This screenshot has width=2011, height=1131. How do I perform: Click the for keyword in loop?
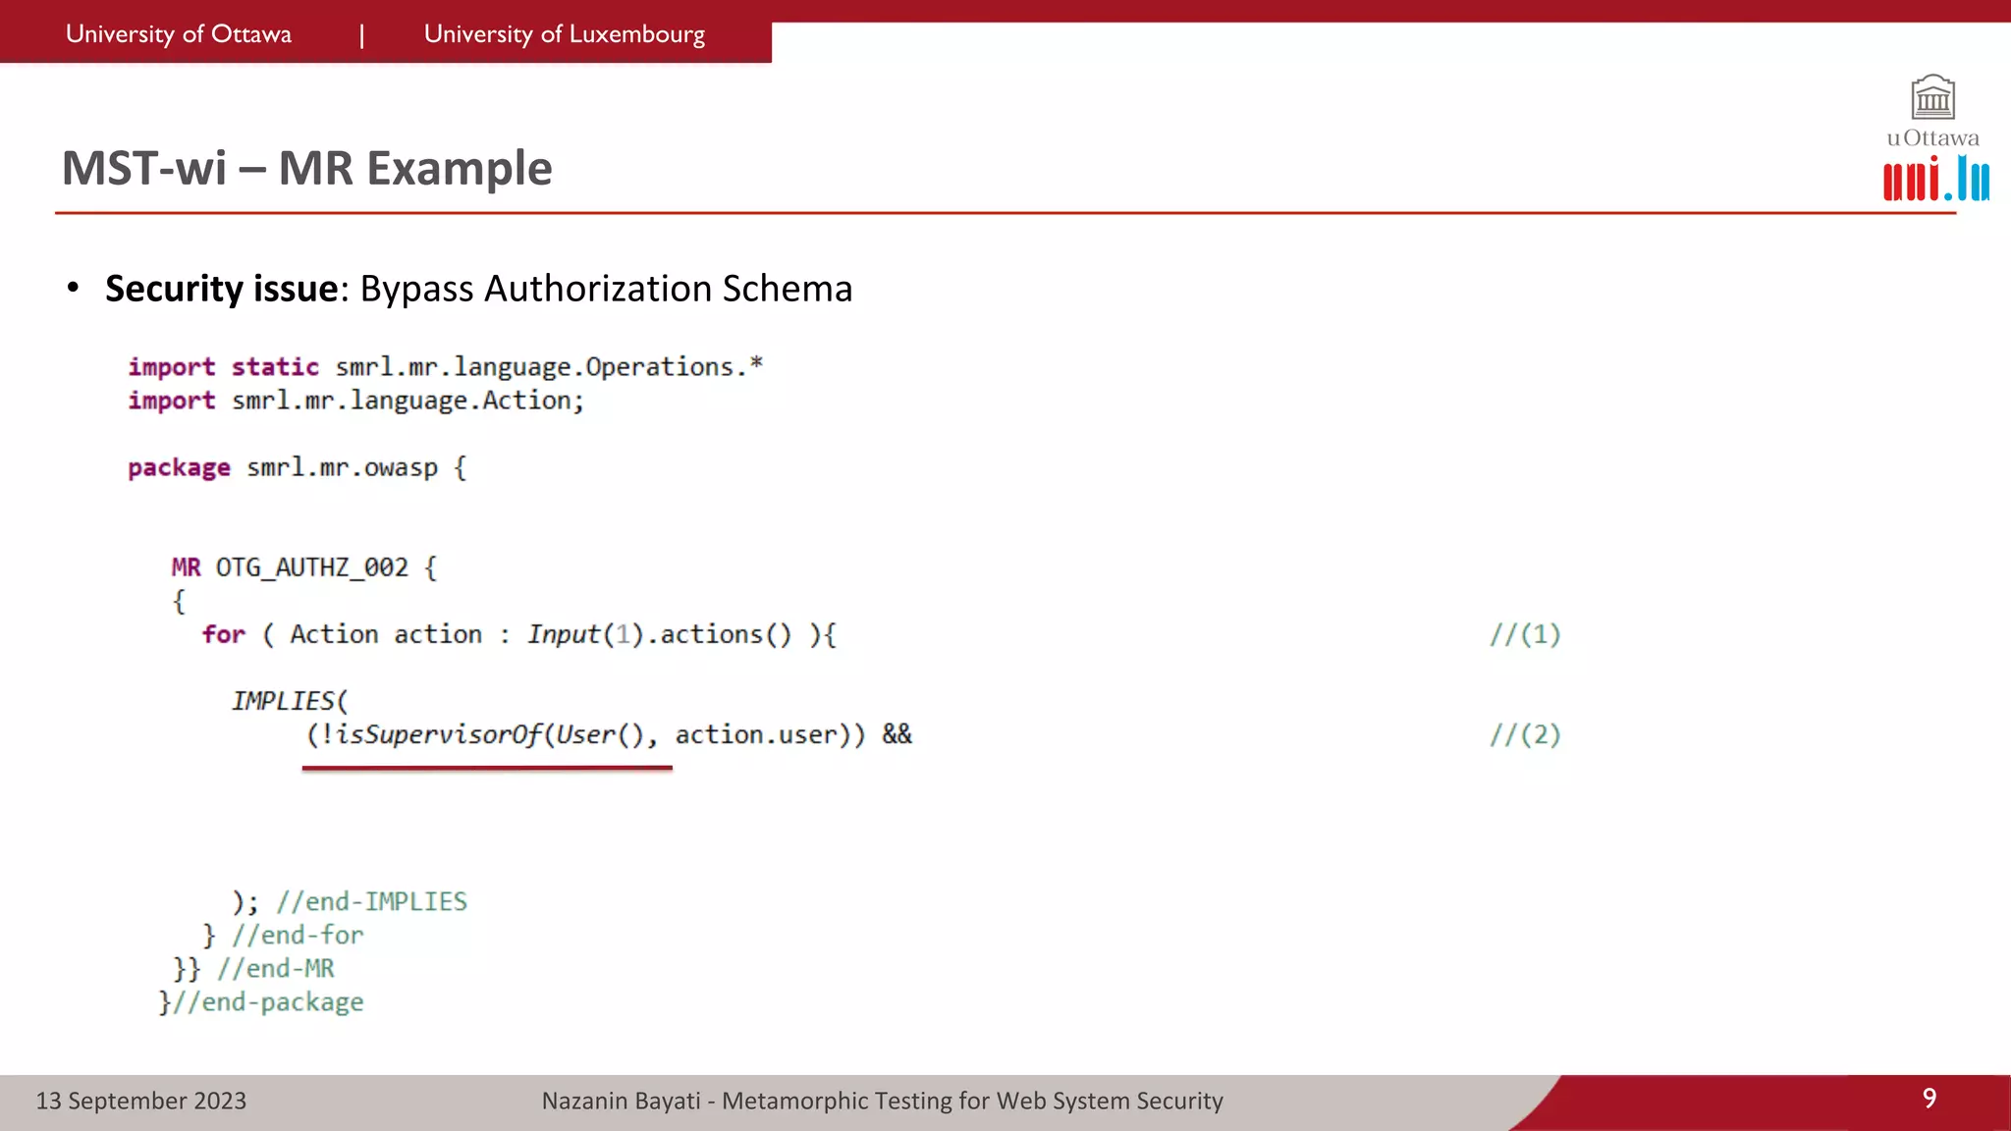224,634
